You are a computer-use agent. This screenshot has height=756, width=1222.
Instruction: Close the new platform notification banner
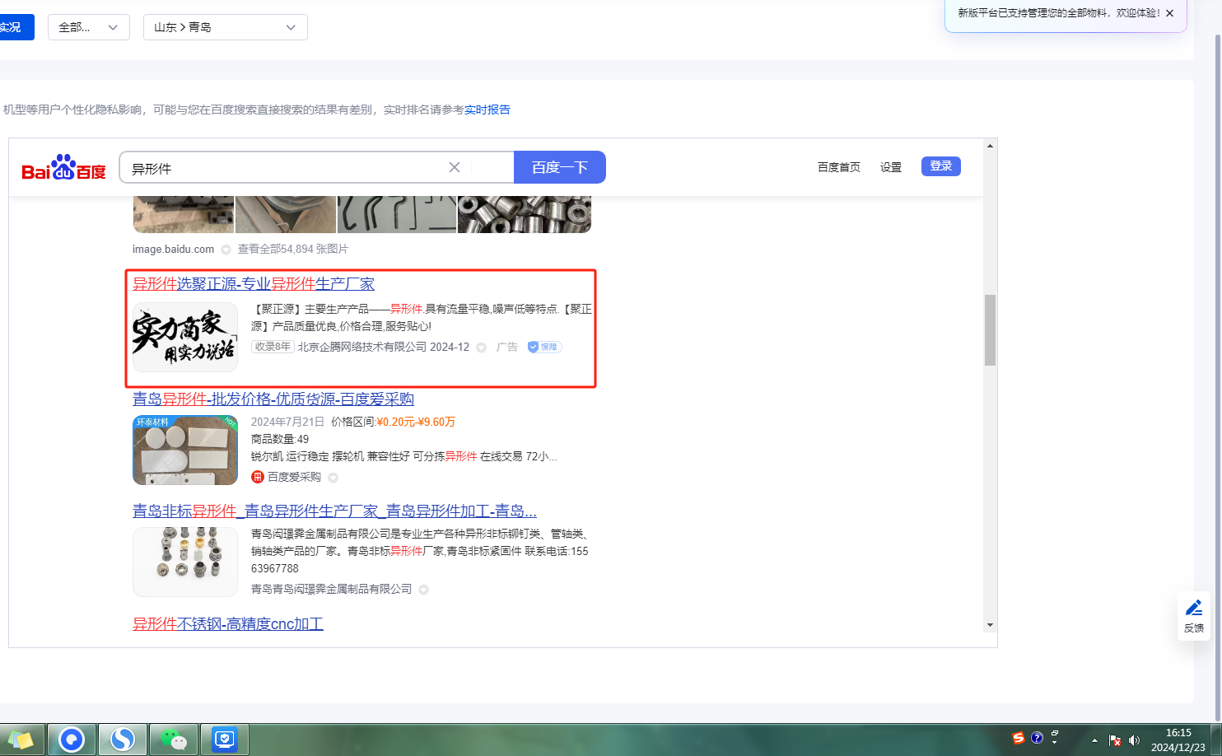click(x=1169, y=13)
